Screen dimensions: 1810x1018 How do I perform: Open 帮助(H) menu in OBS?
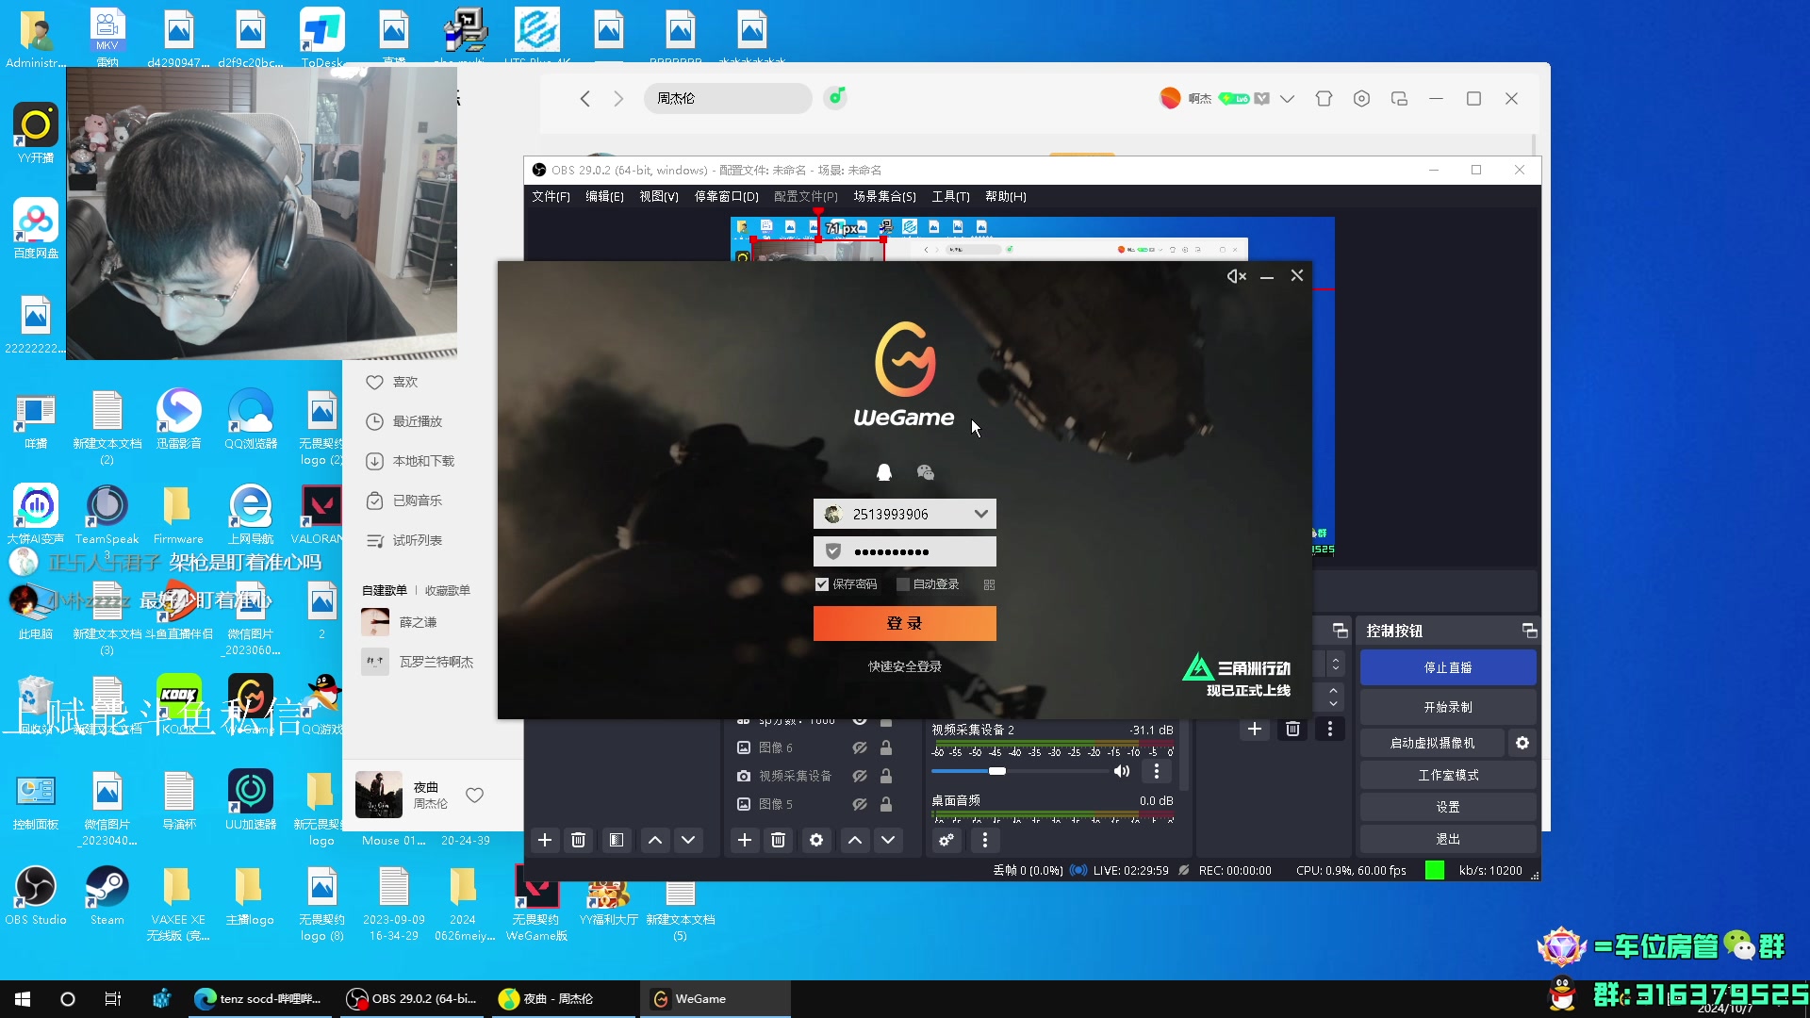[1005, 196]
